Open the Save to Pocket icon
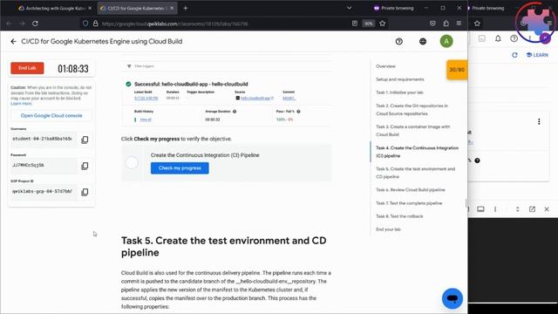Viewport: 558px width, 314px height. pos(432,24)
